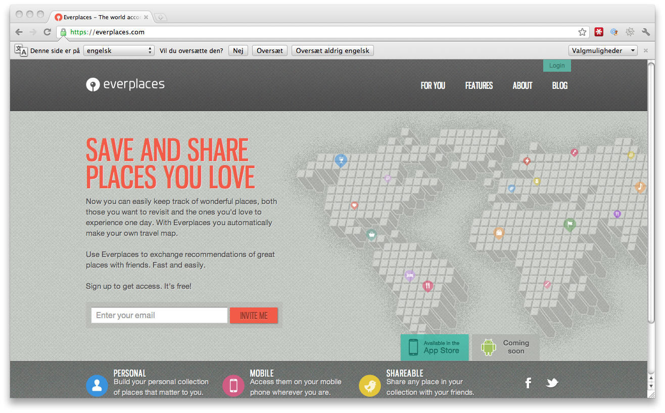Click the MOBILE heading
Screen dimensions: 665x413
point(262,373)
